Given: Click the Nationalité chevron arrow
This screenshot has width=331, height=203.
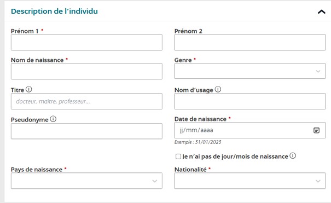Looking at the screenshot, I should click(x=318, y=181).
